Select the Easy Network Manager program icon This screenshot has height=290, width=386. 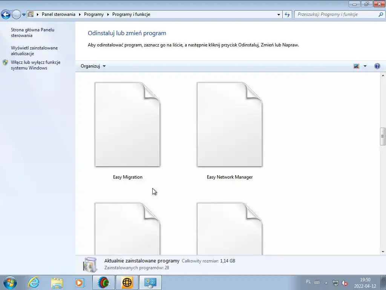[x=230, y=125]
